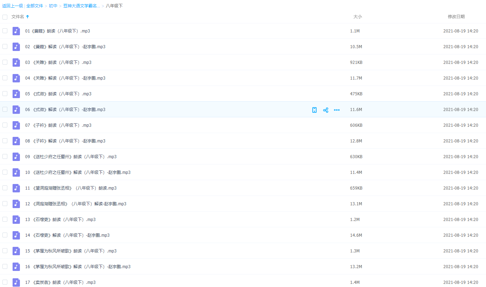Sort the list by 修改日期 column
486x287 pixels.
click(x=456, y=17)
